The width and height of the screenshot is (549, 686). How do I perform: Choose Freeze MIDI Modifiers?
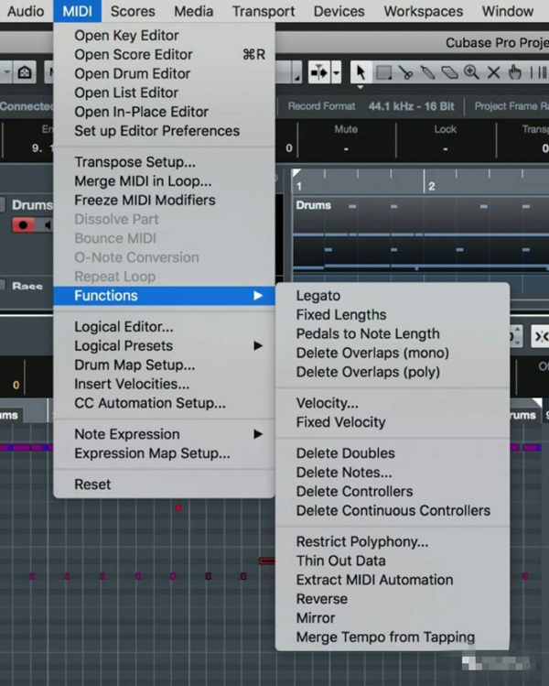(164, 200)
